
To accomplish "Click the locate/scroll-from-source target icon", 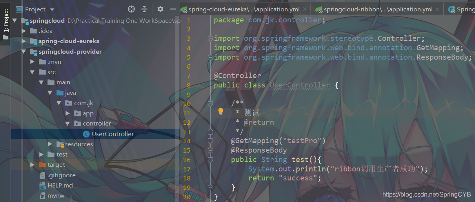I will (x=131, y=9).
